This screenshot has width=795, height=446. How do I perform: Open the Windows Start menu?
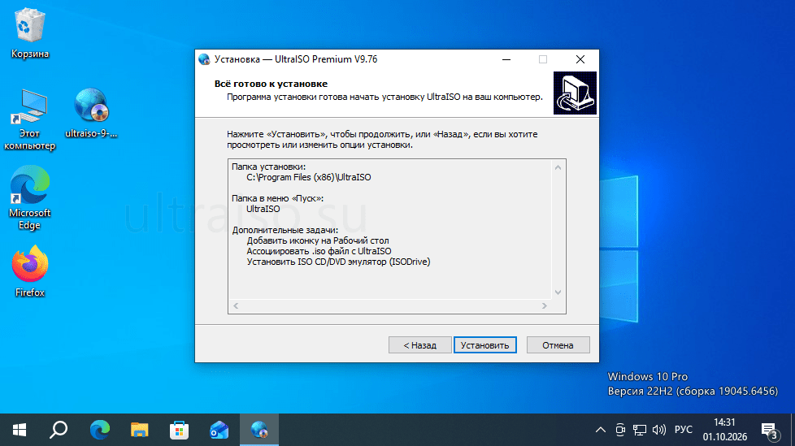click(20, 430)
